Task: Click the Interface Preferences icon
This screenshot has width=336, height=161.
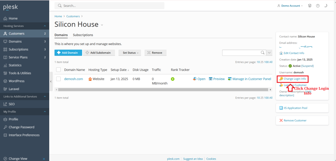Action: (5, 135)
